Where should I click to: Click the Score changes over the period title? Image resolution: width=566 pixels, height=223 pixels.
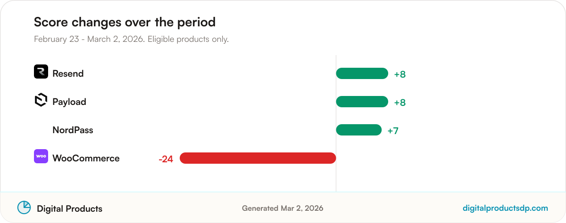[125, 22]
